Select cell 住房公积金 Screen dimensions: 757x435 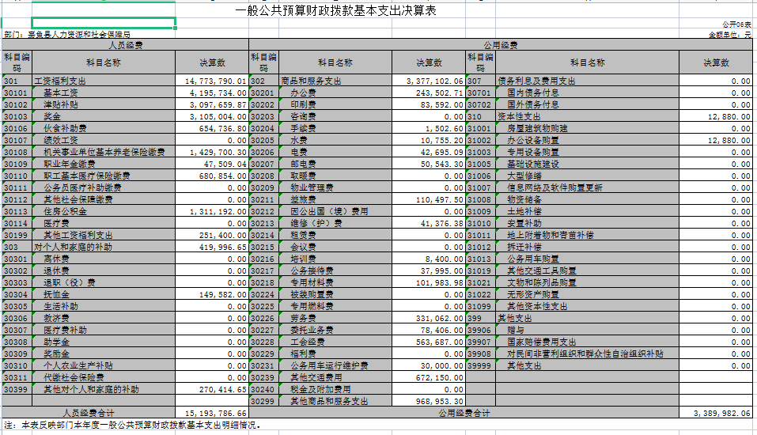tap(104, 211)
